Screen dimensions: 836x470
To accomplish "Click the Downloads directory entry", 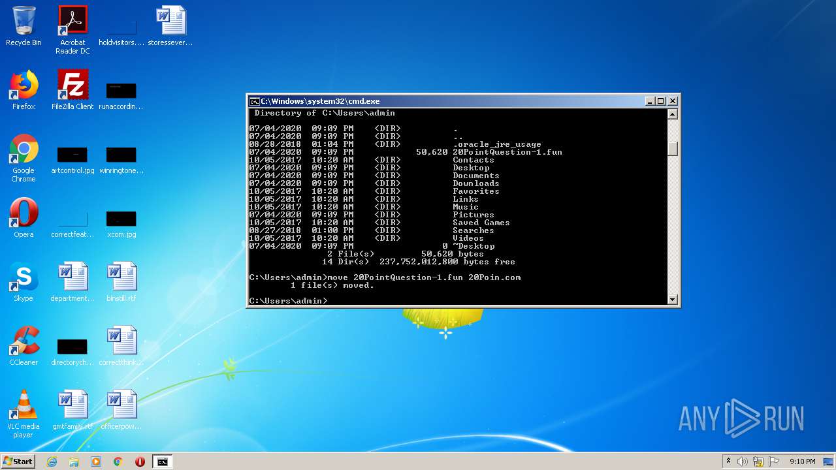I will coord(476,183).
